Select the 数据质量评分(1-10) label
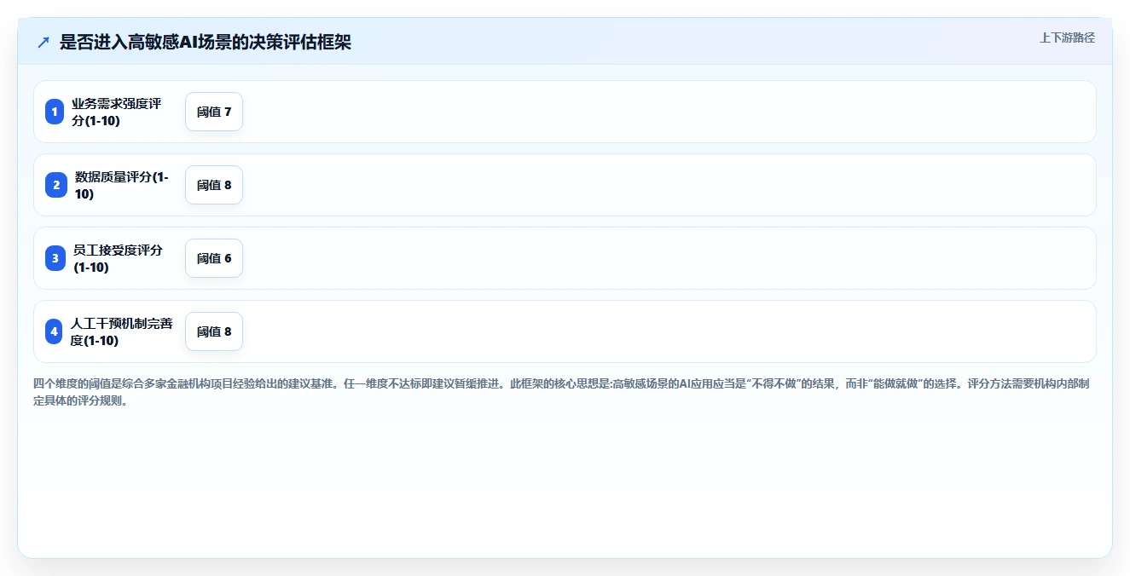This screenshot has width=1130, height=576. click(122, 185)
